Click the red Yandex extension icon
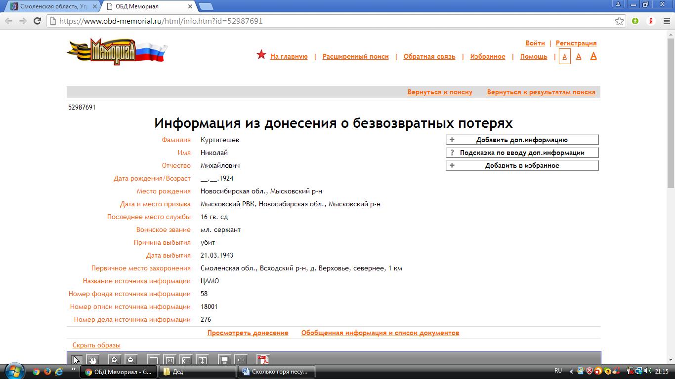This screenshot has height=379, width=675. click(651, 21)
